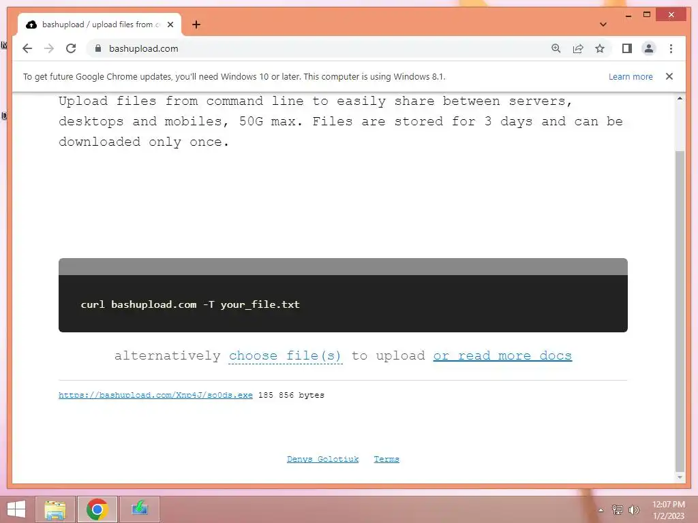Open the third taskbar application icon
698x523 pixels.
click(x=139, y=509)
